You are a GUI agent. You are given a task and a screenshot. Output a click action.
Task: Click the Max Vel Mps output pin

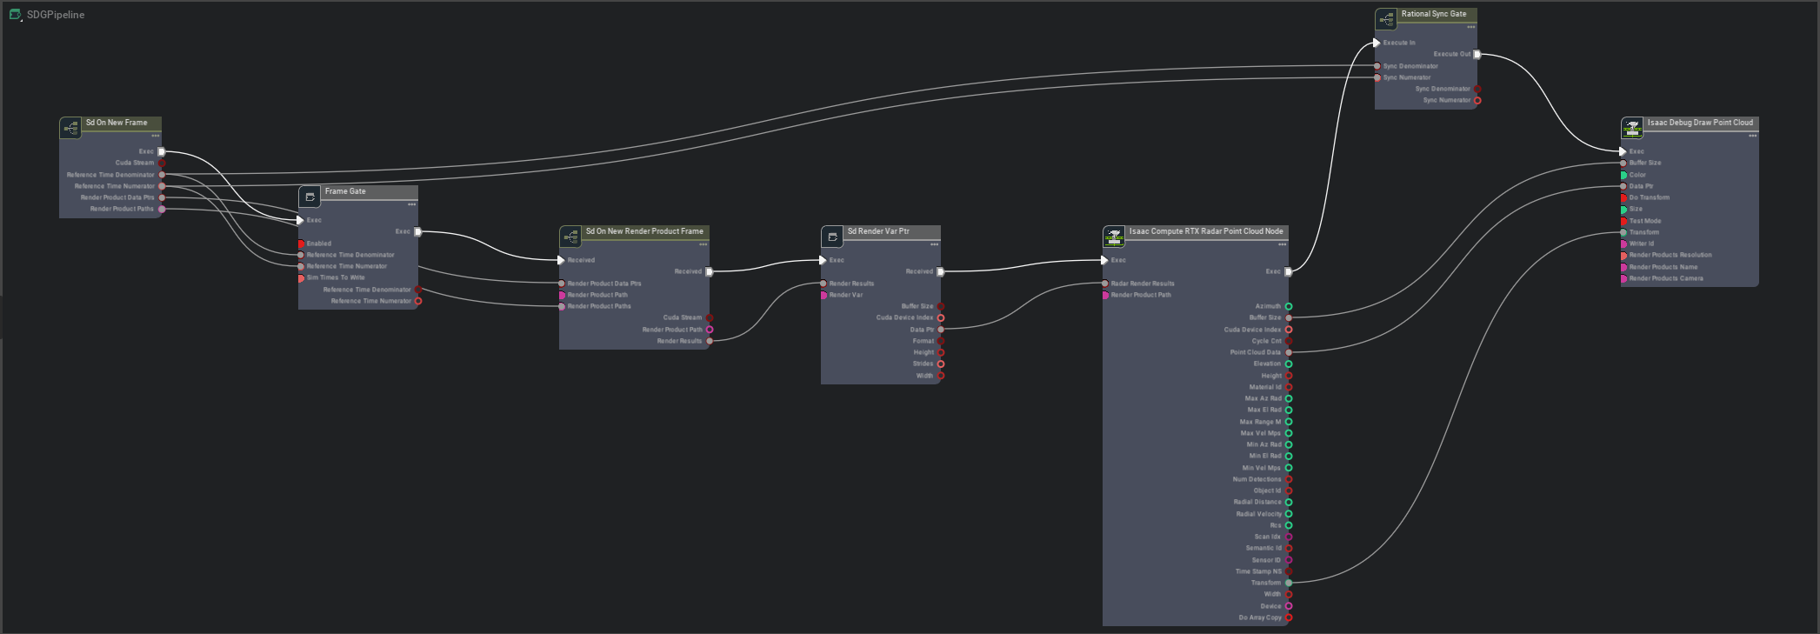(1289, 433)
